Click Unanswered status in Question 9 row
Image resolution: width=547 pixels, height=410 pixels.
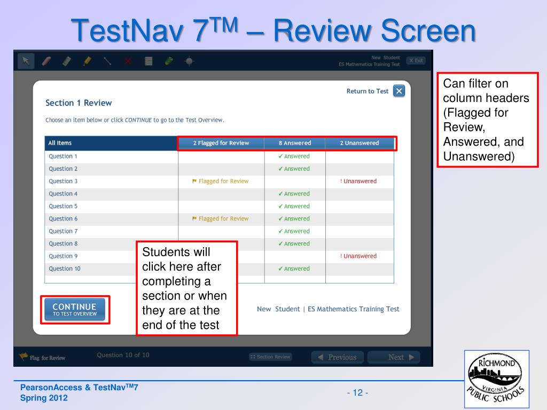358,256
